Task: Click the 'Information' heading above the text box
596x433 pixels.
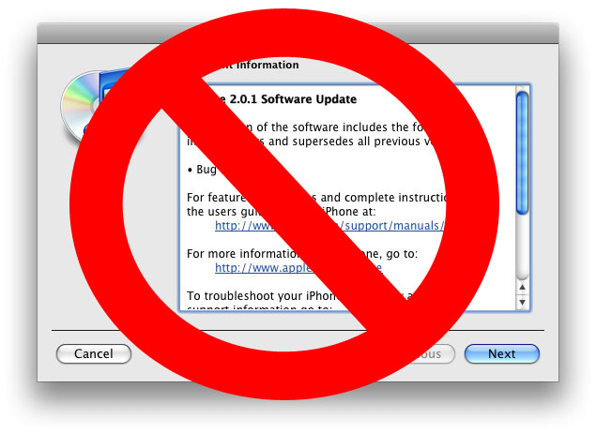Action: [x=267, y=65]
